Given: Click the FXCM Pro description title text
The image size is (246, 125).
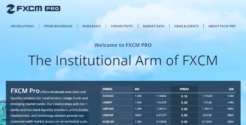Looking at the screenshot, I should 25,91.
